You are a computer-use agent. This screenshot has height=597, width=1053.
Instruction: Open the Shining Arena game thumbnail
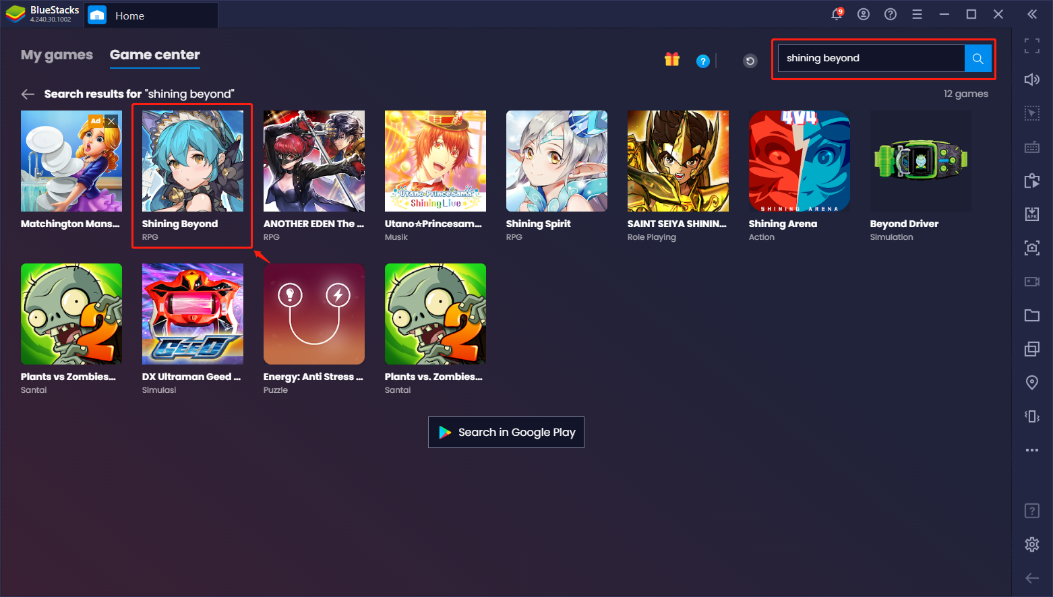click(800, 161)
